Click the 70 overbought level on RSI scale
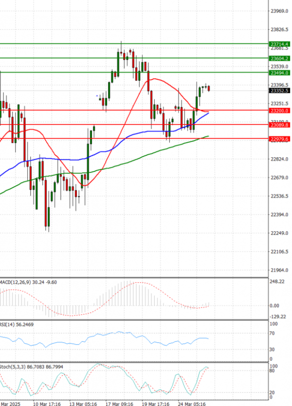 pos(272,333)
